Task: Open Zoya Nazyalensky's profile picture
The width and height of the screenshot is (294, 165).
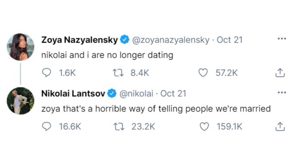Action: [x=21, y=47]
